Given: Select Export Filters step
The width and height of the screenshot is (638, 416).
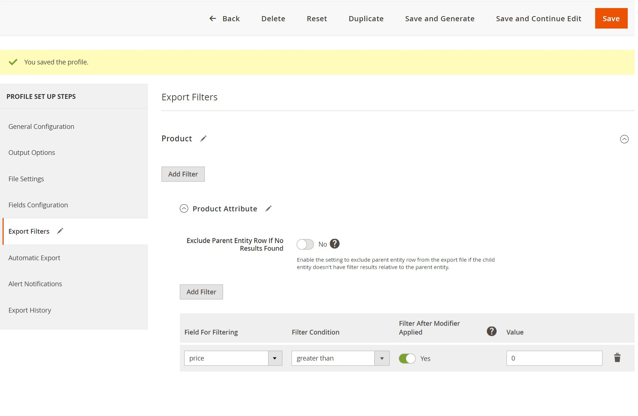Looking at the screenshot, I should pyautogui.click(x=29, y=231).
